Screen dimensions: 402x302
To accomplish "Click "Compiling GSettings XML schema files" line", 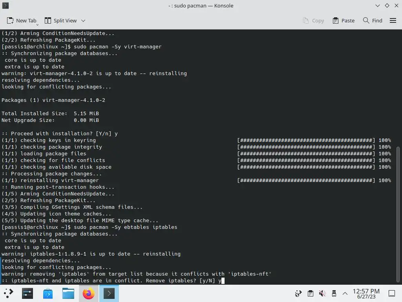I will click(72, 207).
